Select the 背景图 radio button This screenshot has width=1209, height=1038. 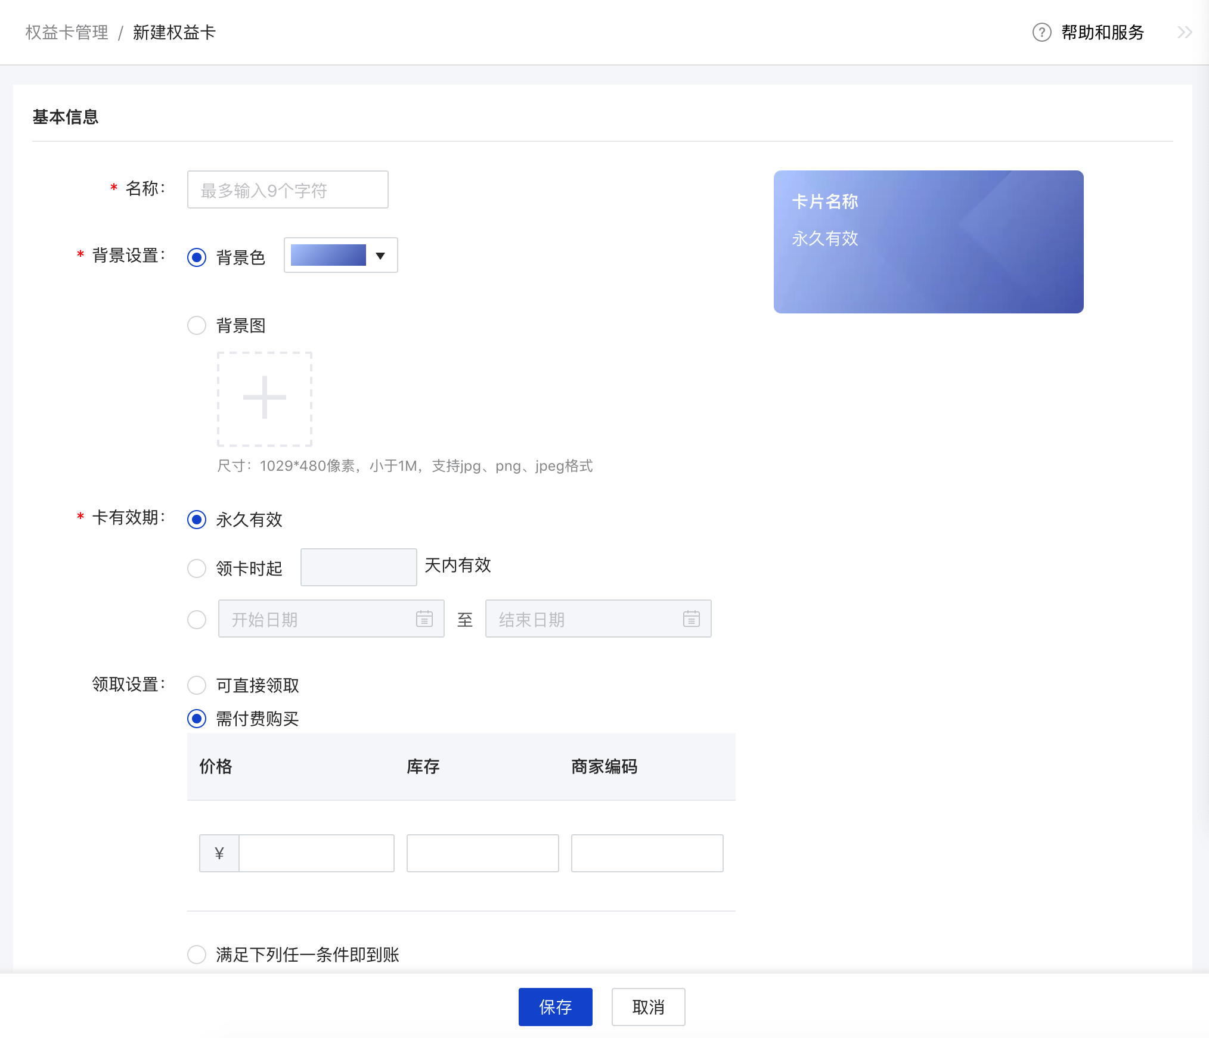point(197,325)
